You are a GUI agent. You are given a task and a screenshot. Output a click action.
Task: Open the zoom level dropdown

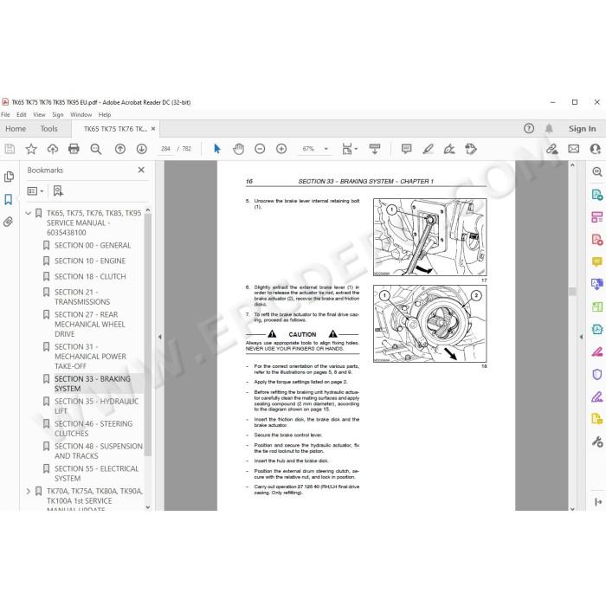click(x=326, y=149)
